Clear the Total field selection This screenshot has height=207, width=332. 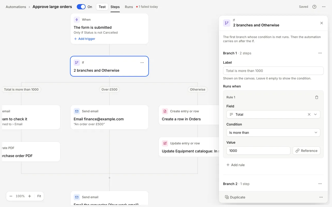pyautogui.click(x=309, y=114)
